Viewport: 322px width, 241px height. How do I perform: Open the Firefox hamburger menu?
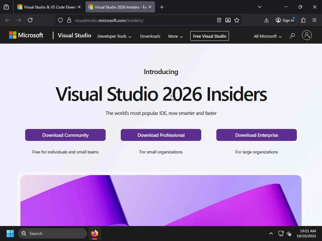point(314,20)
